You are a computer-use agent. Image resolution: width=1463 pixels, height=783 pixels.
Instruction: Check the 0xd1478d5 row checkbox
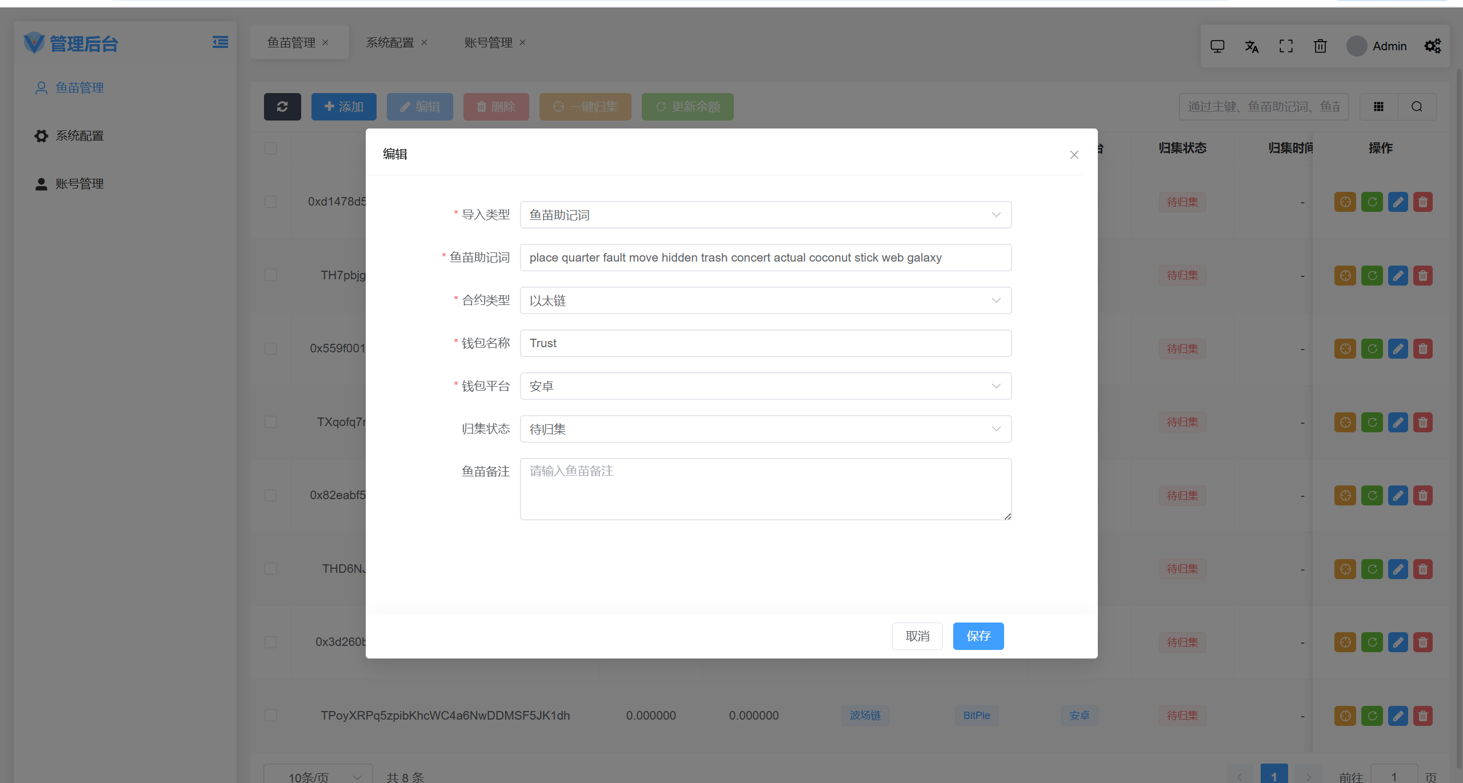270,202
